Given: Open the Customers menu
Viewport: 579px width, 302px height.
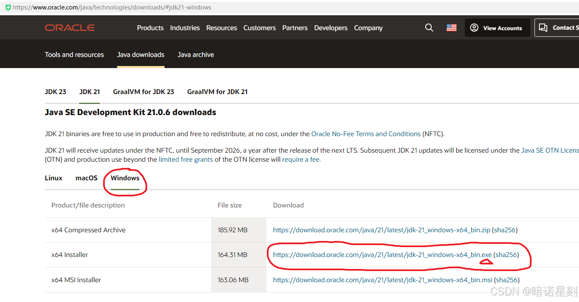Looking at the screenshot, I should 259,28.
